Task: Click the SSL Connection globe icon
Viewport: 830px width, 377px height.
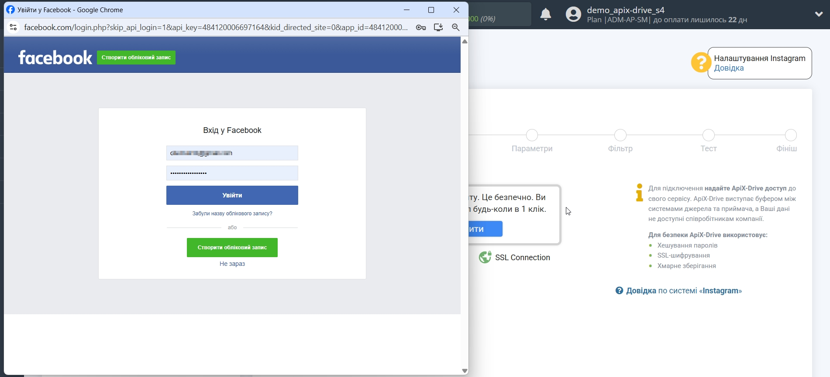Action: pyautogui.click(x=485, y=257)
